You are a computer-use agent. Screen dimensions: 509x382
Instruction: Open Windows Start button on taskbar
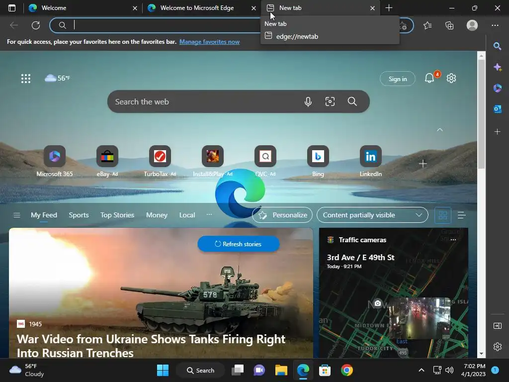click(x=163, y=370)
